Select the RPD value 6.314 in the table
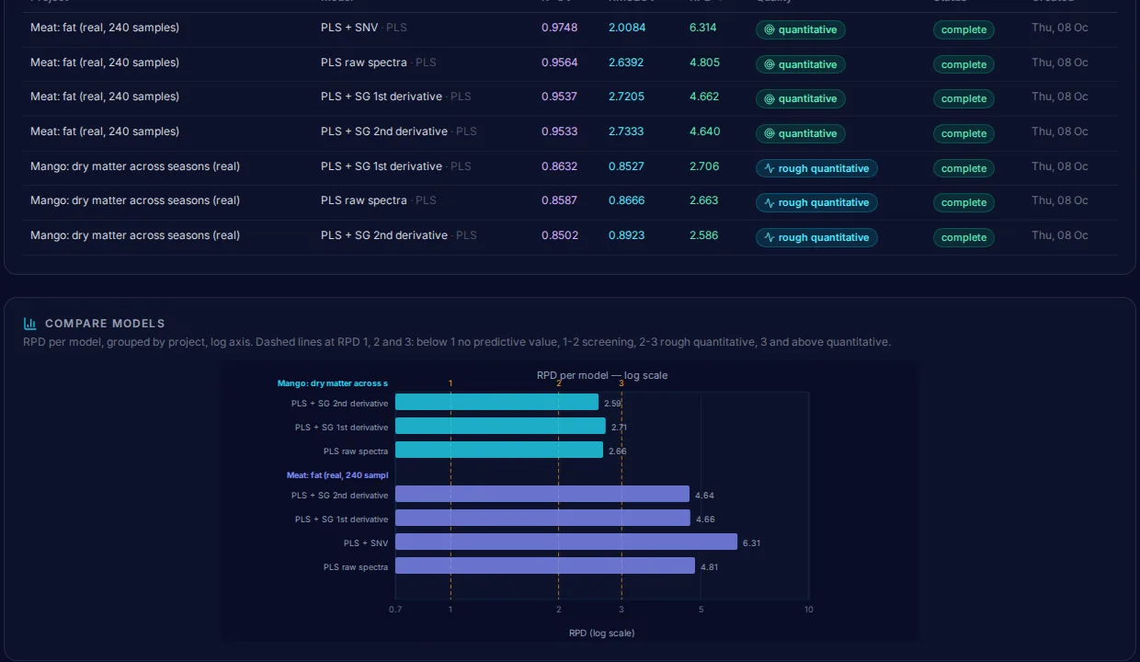1140x662 pixels. 703,28
